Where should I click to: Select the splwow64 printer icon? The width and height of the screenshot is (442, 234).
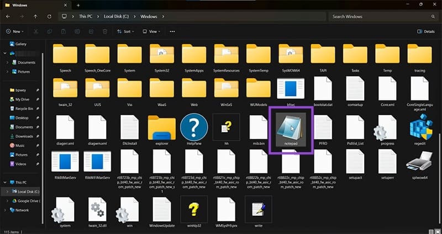tap(419, 161)
